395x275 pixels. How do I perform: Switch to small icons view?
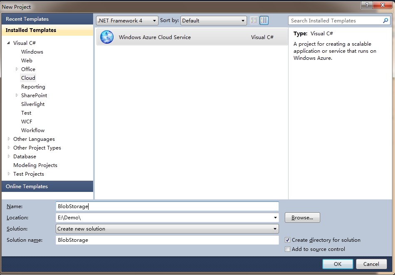(x=254, y=20)
